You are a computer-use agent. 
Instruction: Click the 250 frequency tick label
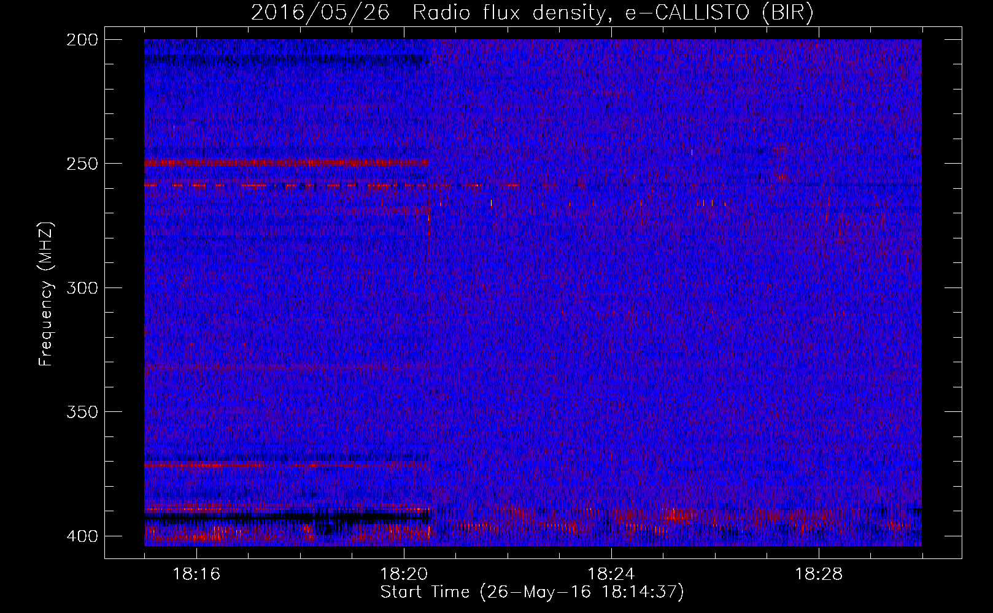pyautogui.click(x=82, y=164)
